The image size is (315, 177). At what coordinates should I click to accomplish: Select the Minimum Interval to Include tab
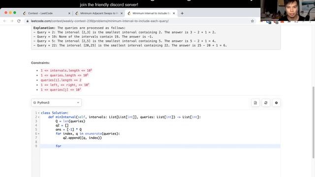pyautogui.click(x=151, y=13)
